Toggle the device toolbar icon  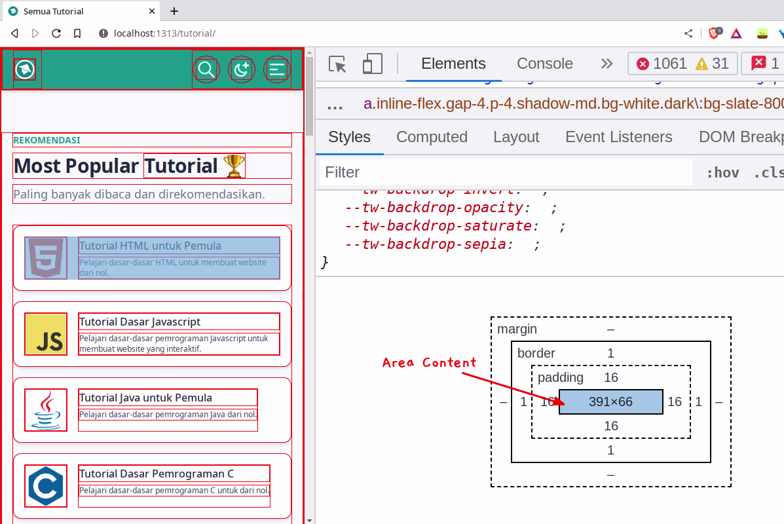(372, 64)
